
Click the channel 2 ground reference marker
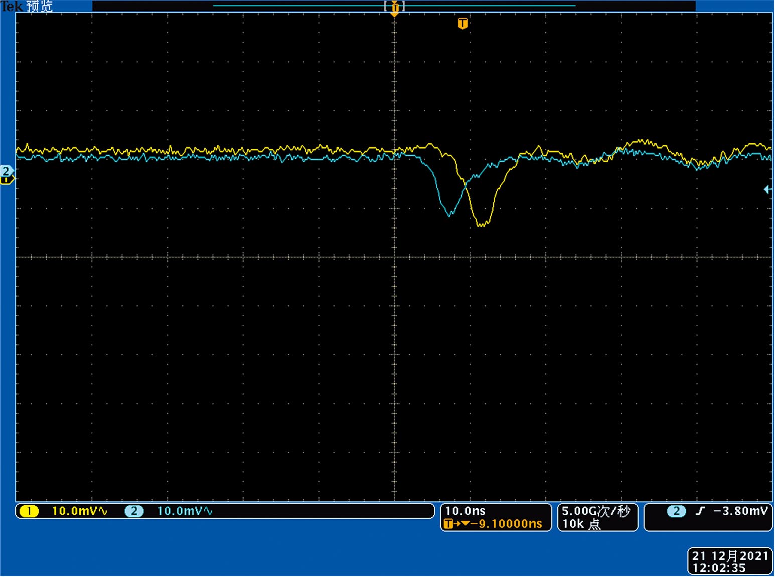(6, 172)
